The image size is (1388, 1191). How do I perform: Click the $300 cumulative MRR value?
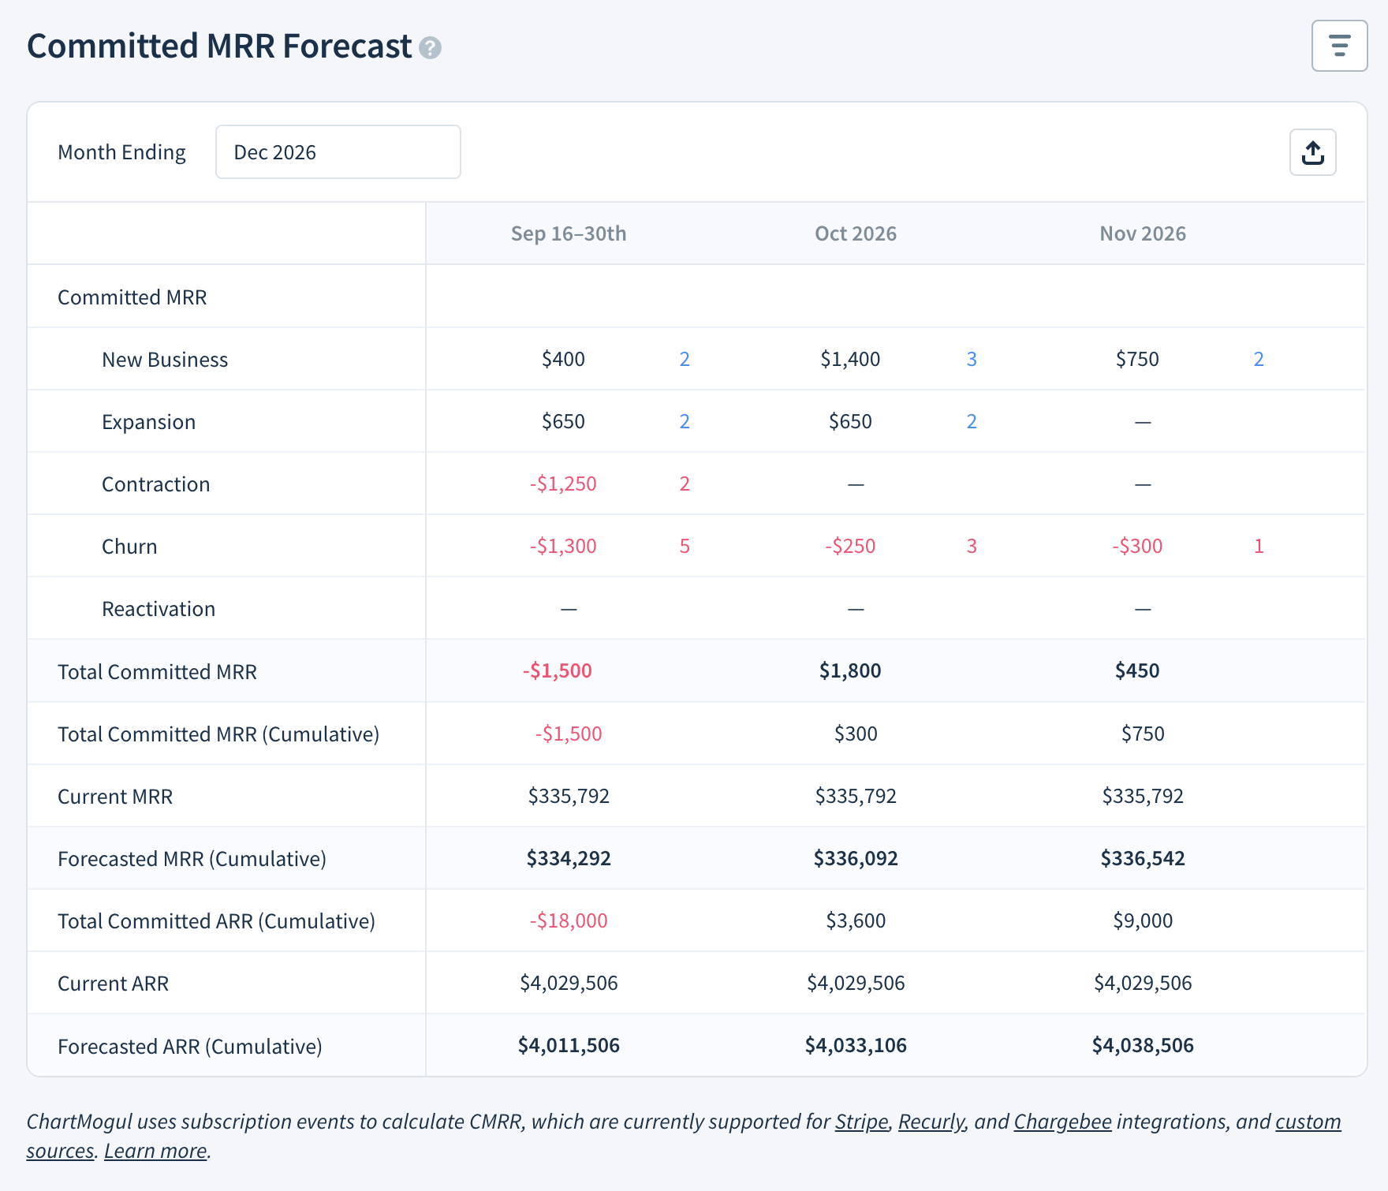pyautogui.click(x=856, y=734)
